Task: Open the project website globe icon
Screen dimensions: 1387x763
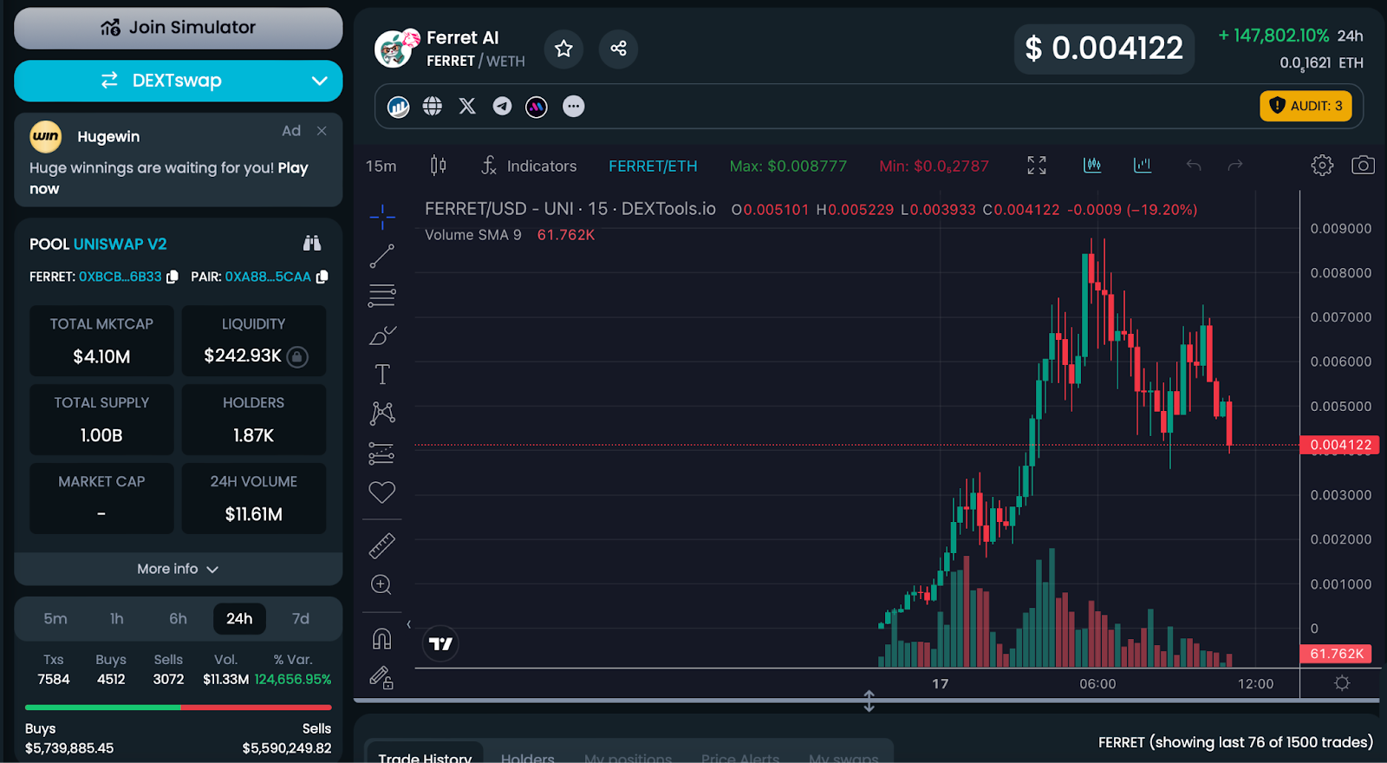Action: pos(433,106)
